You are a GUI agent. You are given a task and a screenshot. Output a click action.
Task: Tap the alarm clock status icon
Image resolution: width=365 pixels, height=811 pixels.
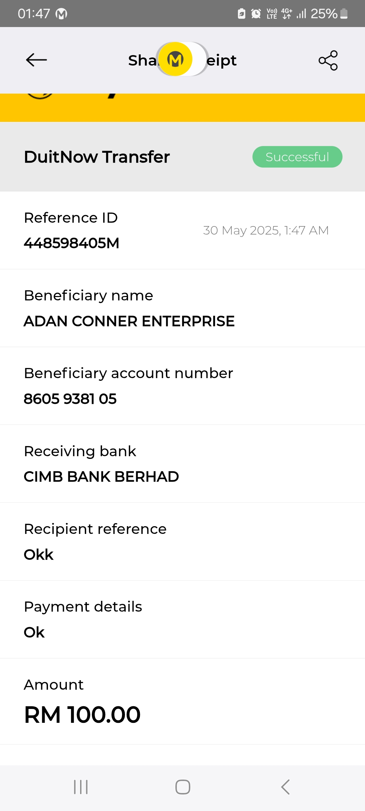(256, 14)
